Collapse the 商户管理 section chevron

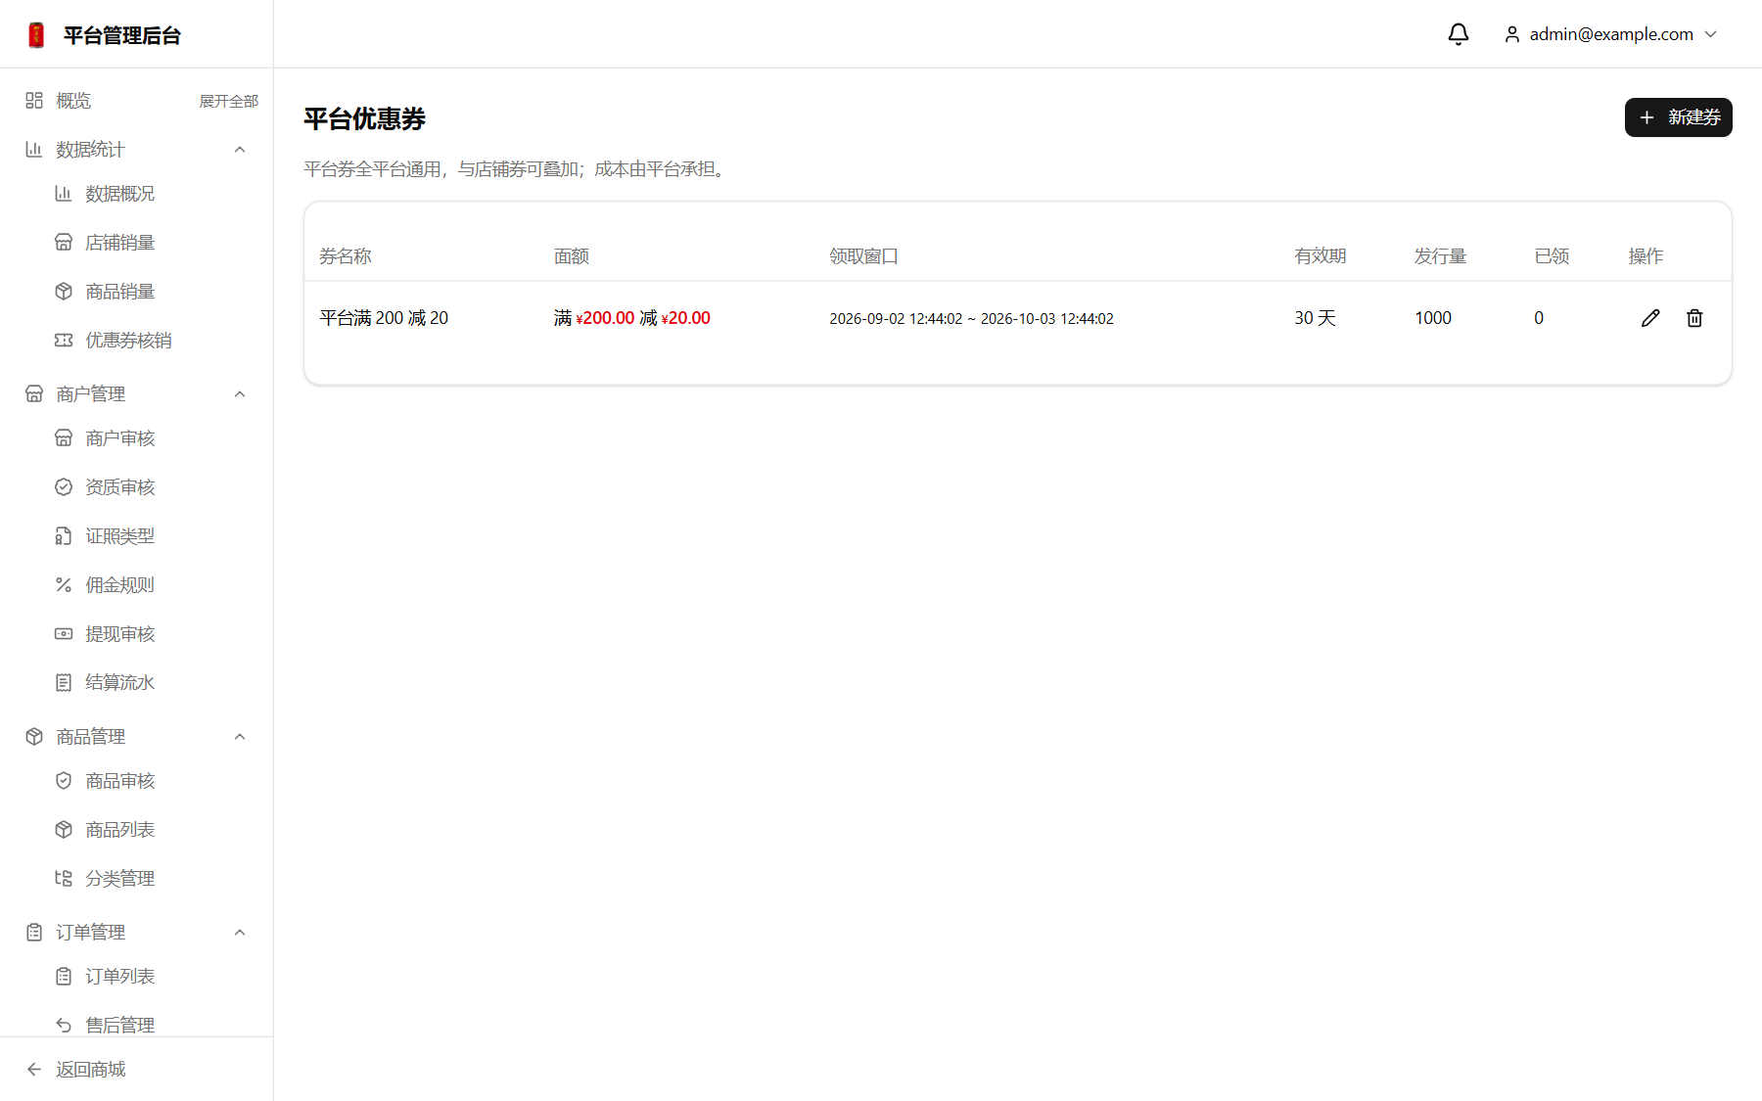(240, 393)
